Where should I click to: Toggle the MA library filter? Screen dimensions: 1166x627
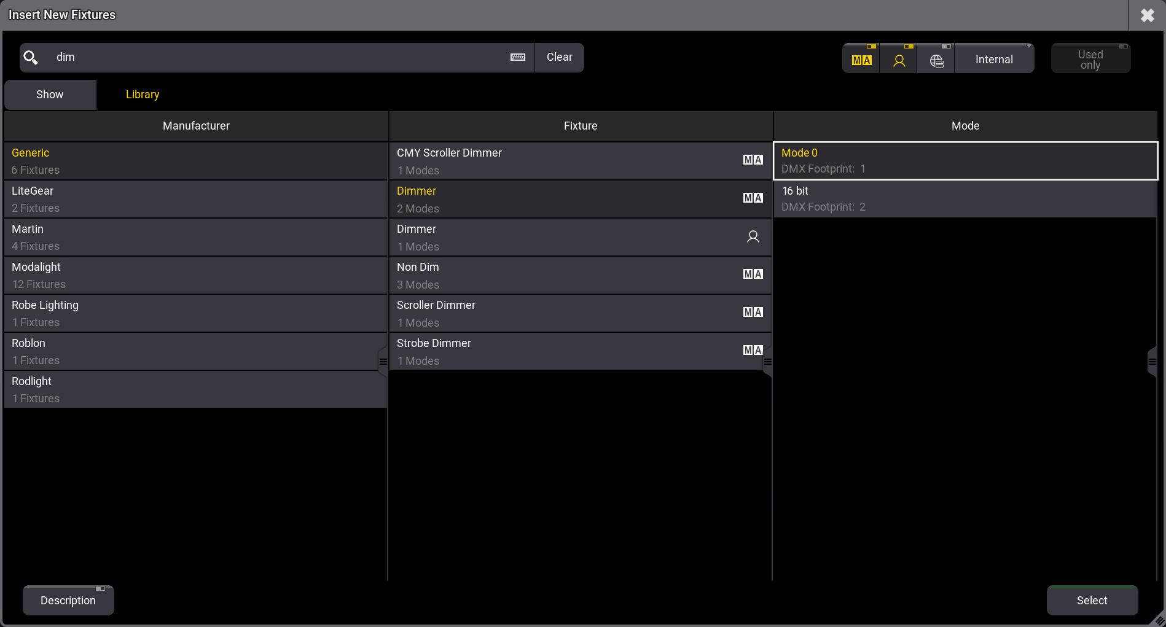click(x=861, y=59)
